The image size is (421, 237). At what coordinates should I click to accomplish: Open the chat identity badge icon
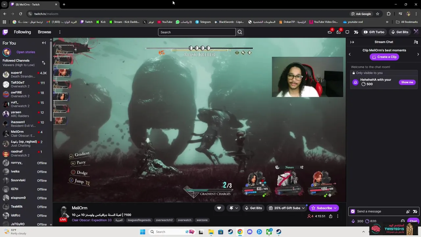coord(353,211)
